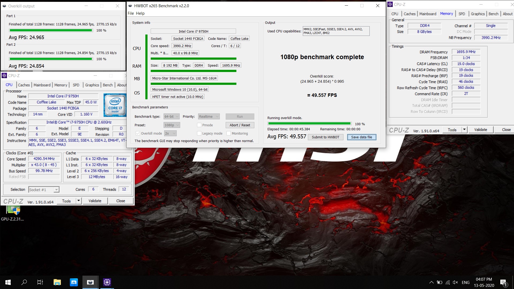The image size is (514, 289).
Task: Open Memory tab in left CPU-Z
Action: [61, 85]
